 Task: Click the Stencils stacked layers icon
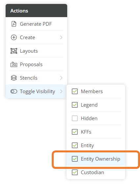pyautogui.click(x=14, y=78)
